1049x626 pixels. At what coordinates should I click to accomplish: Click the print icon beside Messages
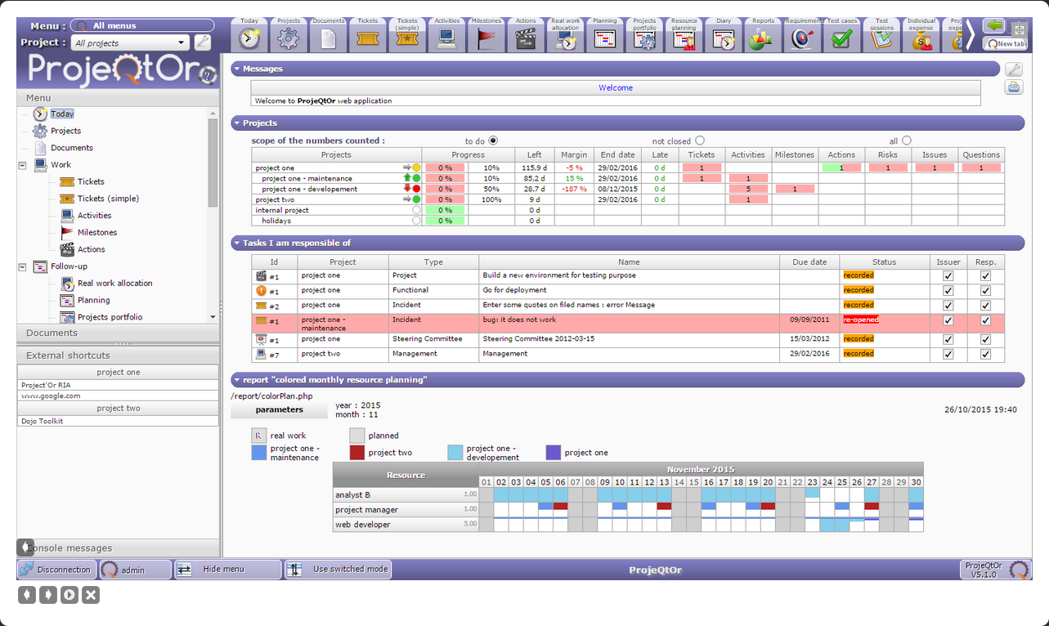click(x=1014, y=87)
